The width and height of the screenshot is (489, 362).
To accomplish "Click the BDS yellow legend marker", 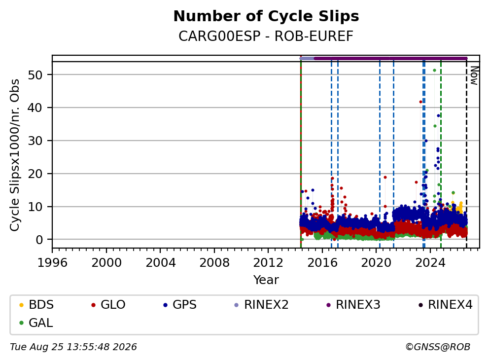I will pos(22,305).
